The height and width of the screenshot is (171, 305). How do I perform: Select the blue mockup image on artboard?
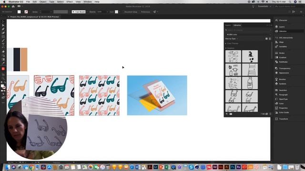pyautogui.click(x=157, y=95)
